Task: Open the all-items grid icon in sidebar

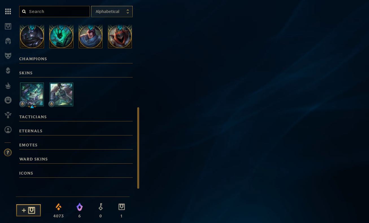Action: click(8, 12)
